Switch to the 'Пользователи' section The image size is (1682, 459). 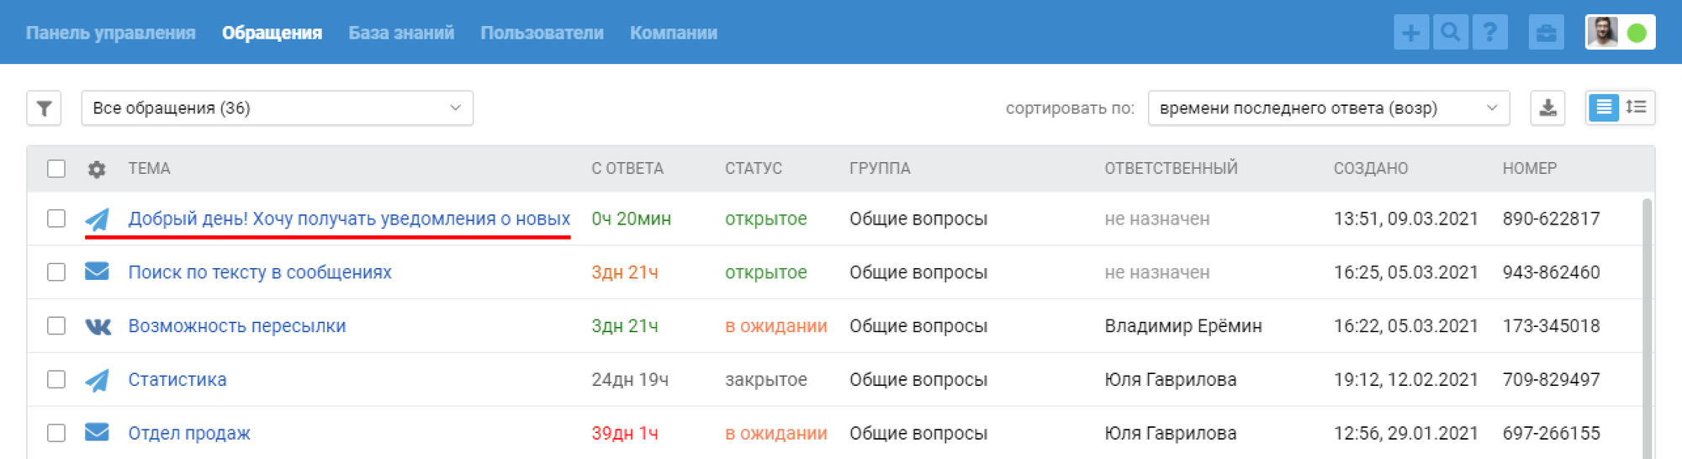point(542,33)
